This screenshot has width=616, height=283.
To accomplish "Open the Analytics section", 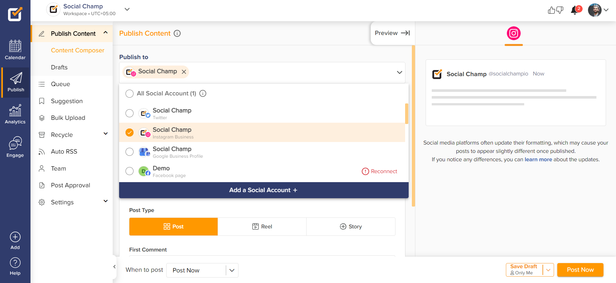I will 15,114.
